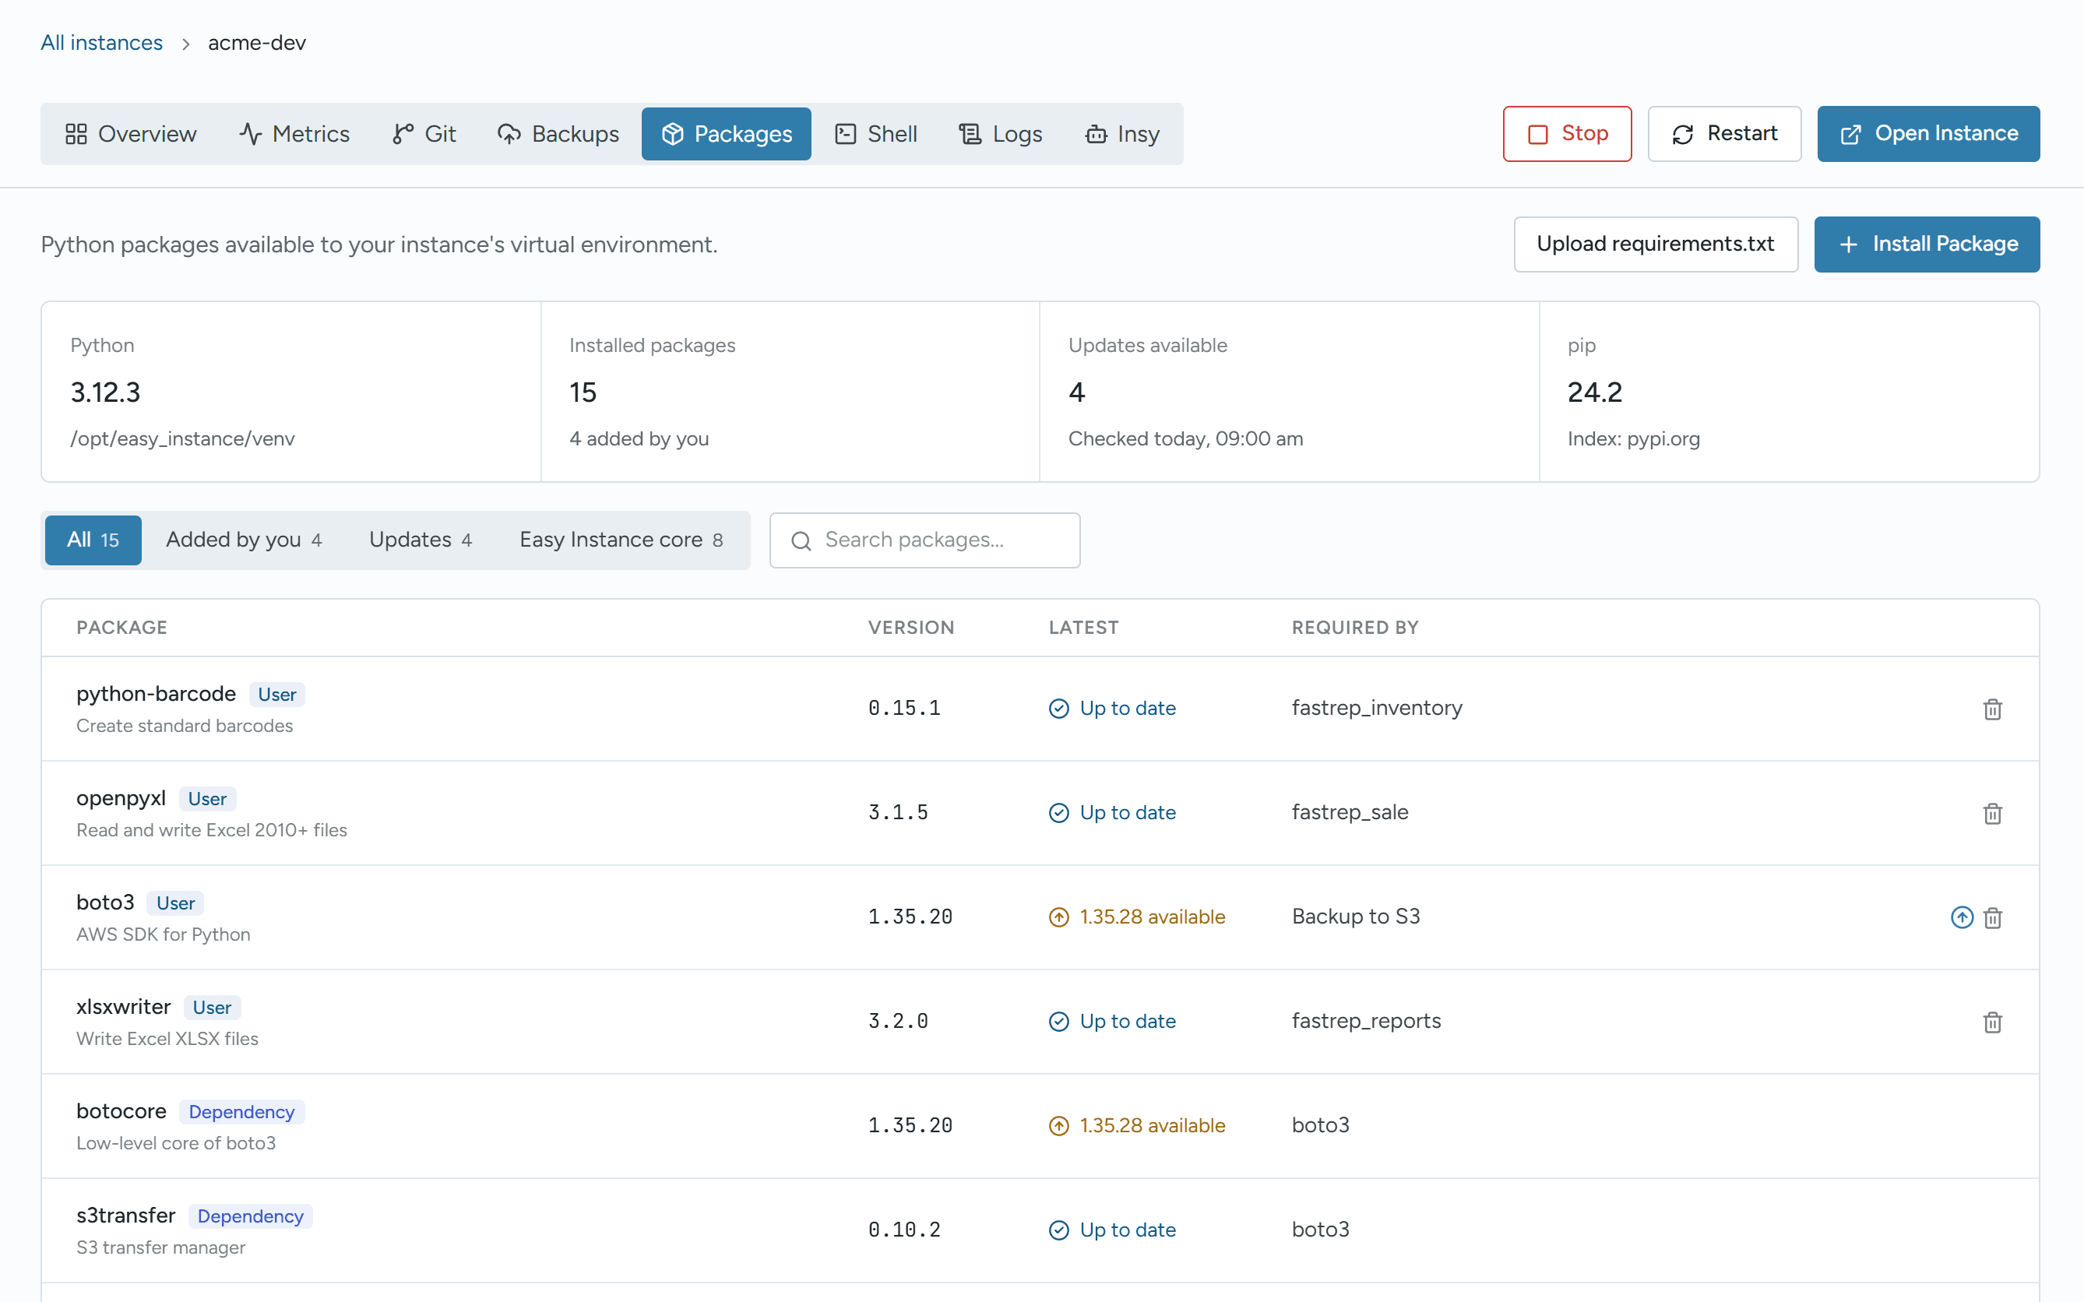
Task: Click the magnifier icon in package search
Action: [801, 540]
